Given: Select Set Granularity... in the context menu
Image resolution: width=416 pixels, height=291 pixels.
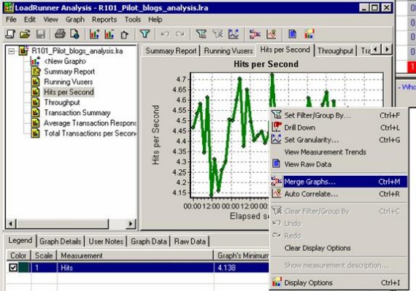Looking at the screenshot, I should (x=339, y=140).
